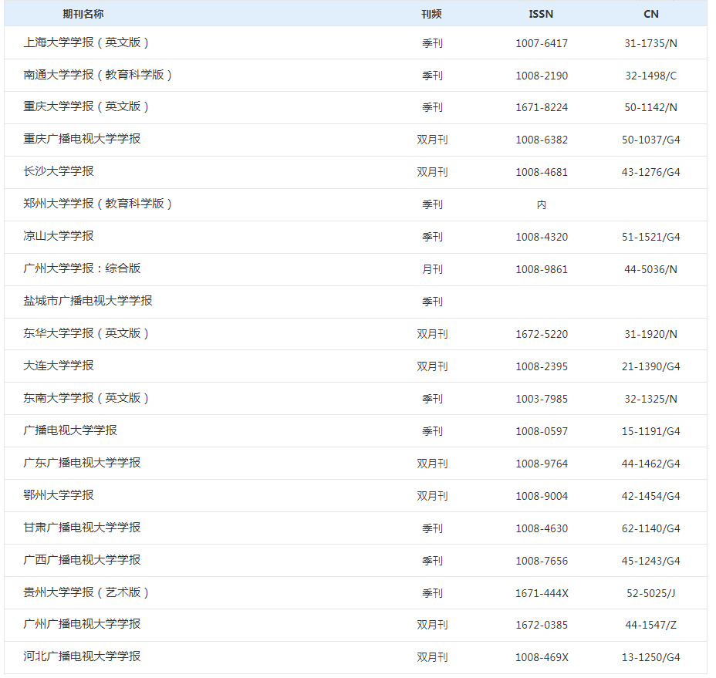This screenshot has width=716, height=678.
Task: Click the CN column header
Action: coord(651,14)
